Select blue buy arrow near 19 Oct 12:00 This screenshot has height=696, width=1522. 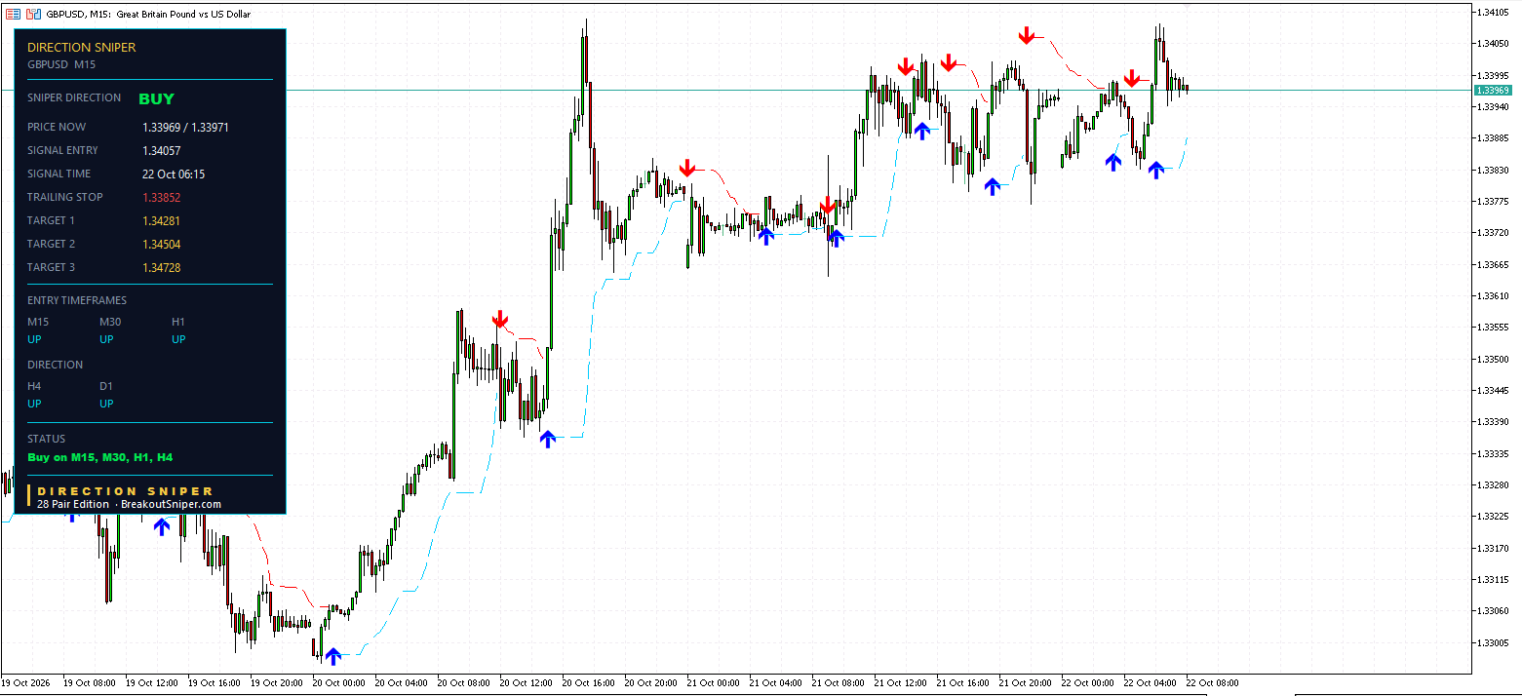click(x=162, y=526)
